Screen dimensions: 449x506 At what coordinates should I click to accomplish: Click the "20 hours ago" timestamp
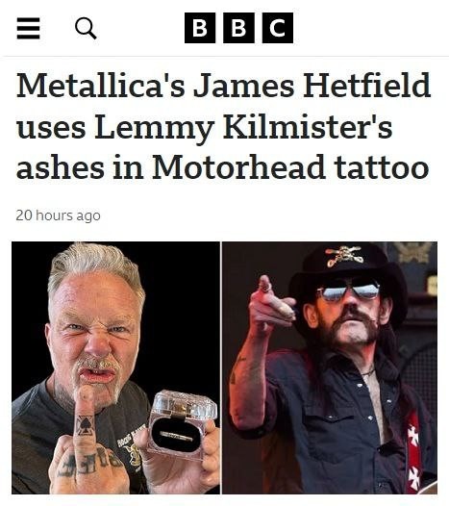point(58,215)
